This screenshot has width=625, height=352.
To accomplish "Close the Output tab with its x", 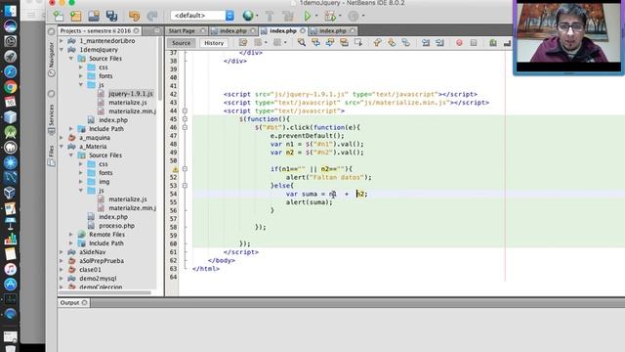I will pos(85,302).
